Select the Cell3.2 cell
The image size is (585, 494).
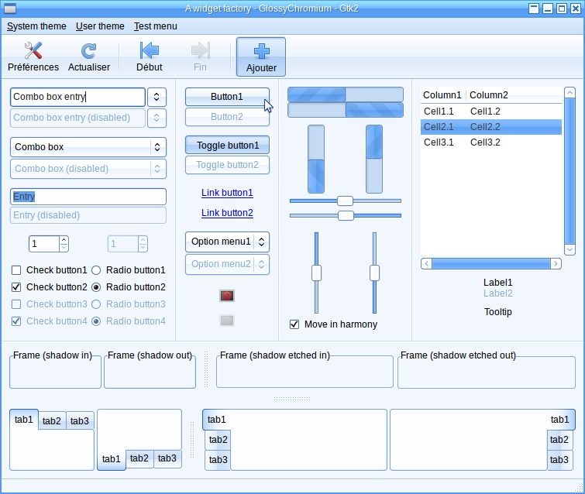tap(485, 142)
